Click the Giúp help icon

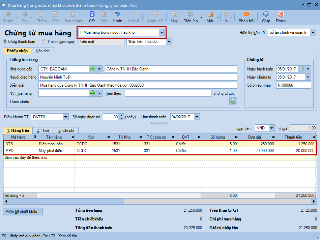click(266, 14)
